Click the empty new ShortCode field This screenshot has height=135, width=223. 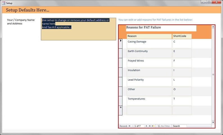point(182,110)
